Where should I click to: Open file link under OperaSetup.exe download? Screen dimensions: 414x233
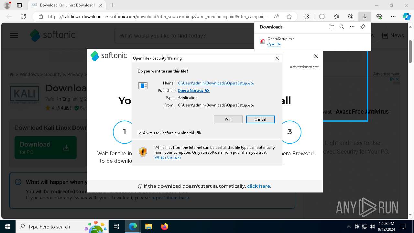click(x=274, y=44)
